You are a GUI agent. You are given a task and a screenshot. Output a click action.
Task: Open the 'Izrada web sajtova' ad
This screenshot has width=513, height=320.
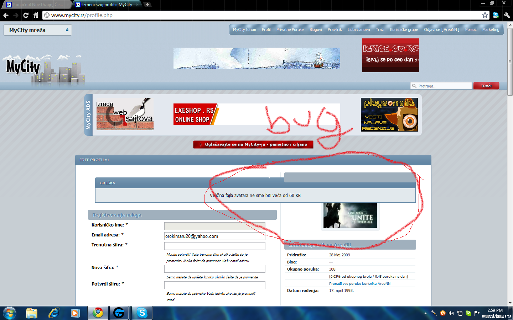(125, 114)
